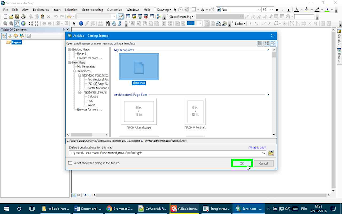Image resolution: width=342 pixels, height=214 pixels.
Task: Click the OK button
Action: click(x=242, y=163)
